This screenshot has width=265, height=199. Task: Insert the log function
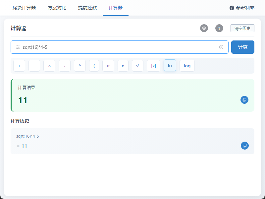click(x=187, y=66)
